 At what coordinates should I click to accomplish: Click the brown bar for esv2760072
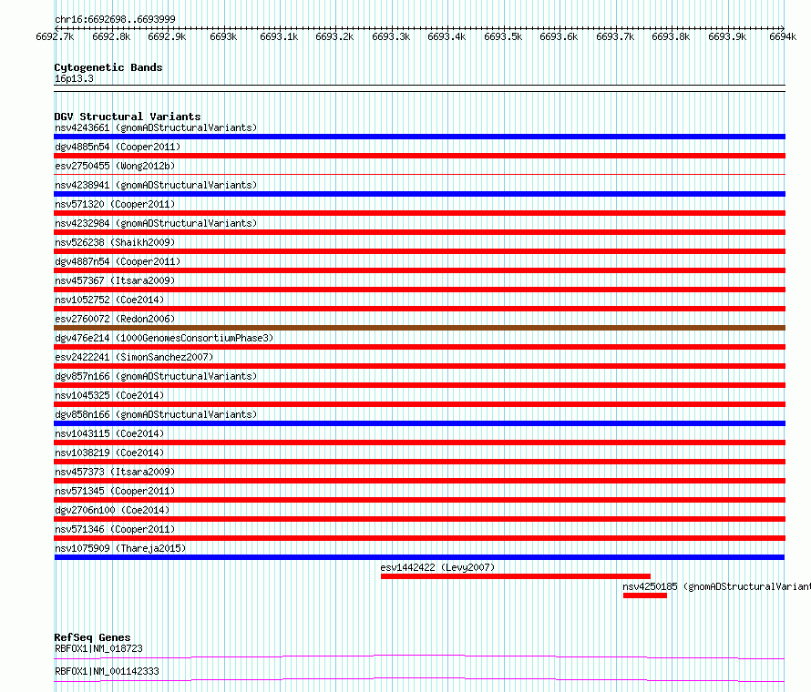tap(419, 328)
